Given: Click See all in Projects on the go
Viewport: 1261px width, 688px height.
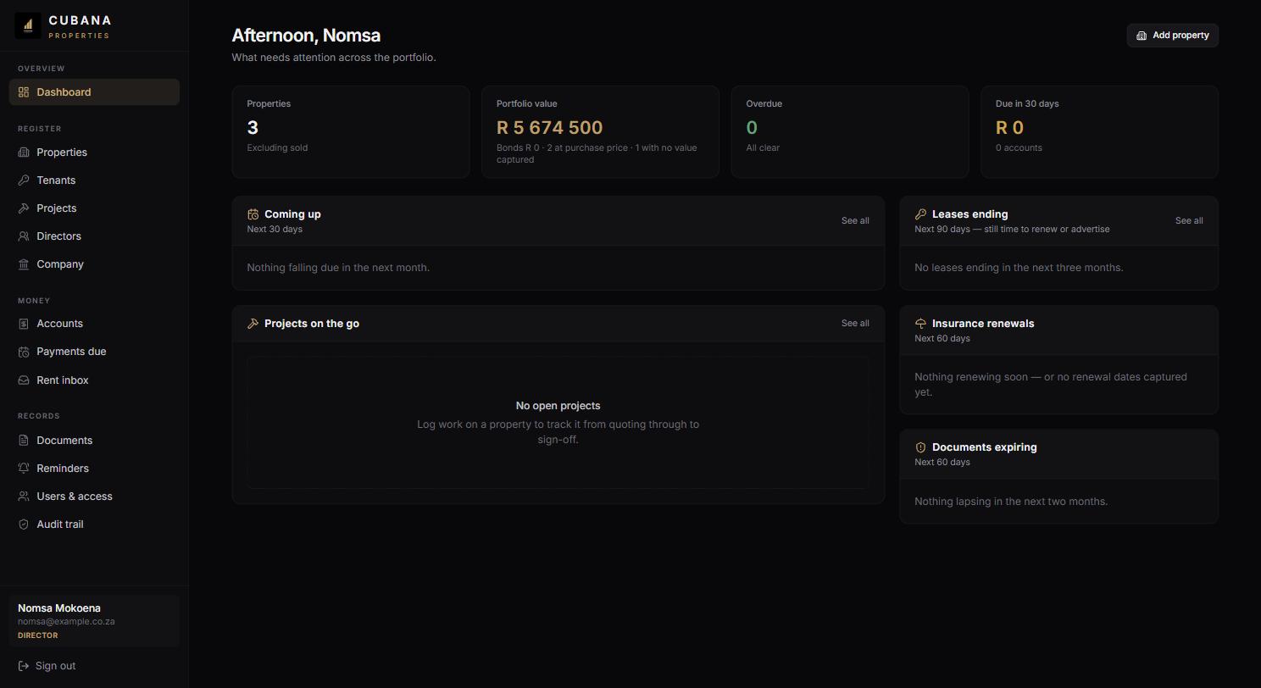Looking at the screenshot, I should pos(855,323).
